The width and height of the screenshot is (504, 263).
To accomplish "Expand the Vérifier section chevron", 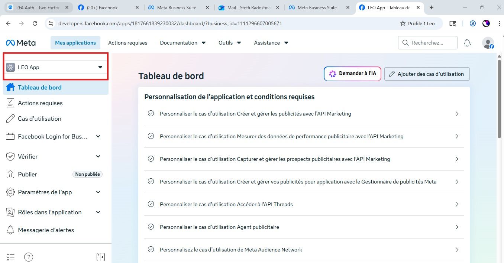I will (98, 156).
